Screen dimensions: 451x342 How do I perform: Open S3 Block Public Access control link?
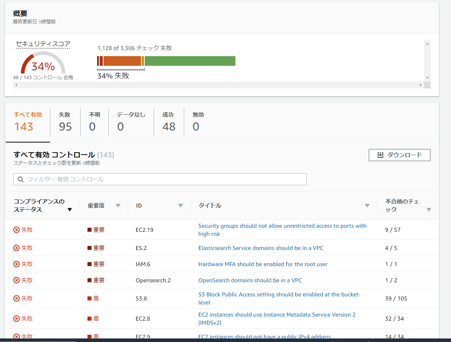tap(279, 298)
